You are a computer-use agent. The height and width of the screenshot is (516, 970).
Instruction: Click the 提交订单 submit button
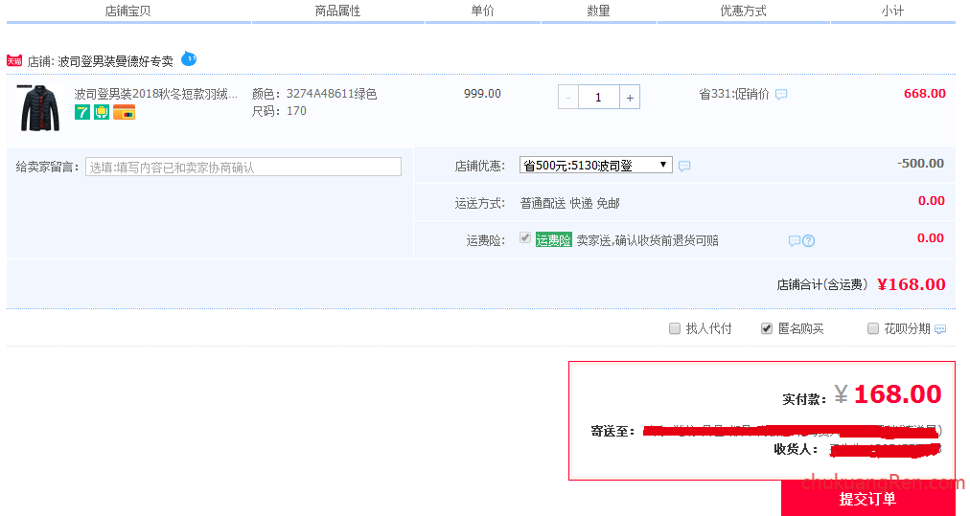[x=868, y=498]
